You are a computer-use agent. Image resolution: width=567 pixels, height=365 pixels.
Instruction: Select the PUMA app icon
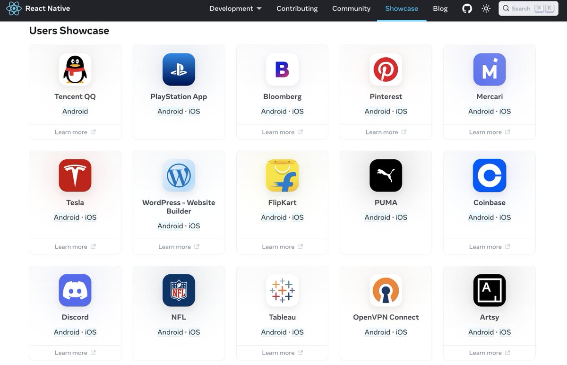[386, 175]
